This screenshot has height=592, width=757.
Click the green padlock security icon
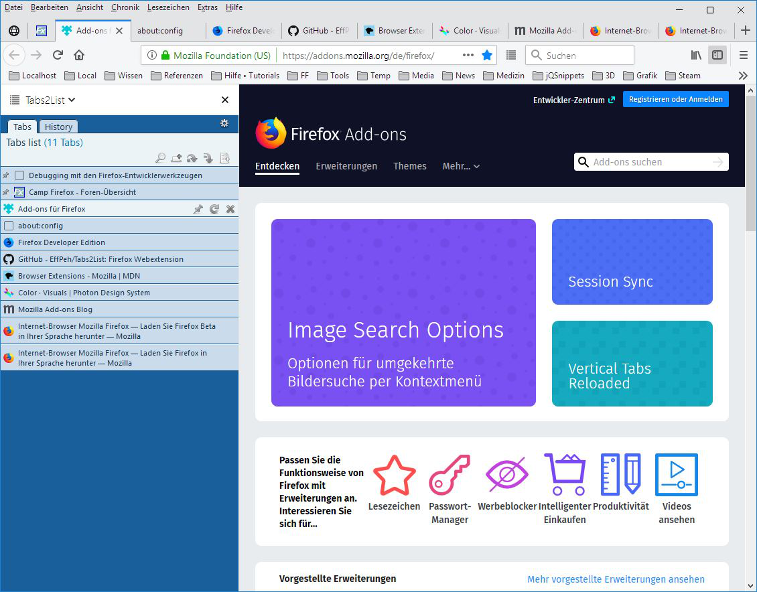(165, 55)
